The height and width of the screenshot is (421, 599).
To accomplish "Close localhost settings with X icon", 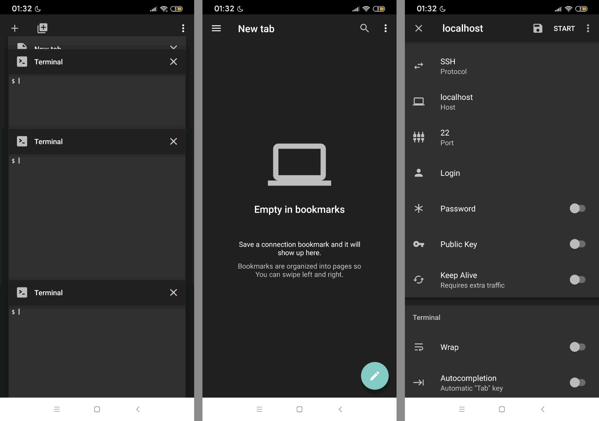I will click(419, 28).
